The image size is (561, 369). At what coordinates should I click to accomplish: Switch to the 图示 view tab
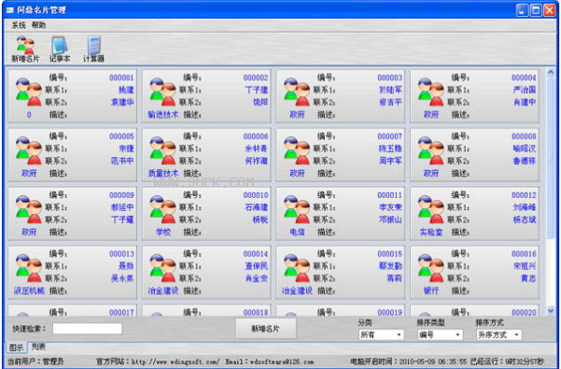point(16,348)
